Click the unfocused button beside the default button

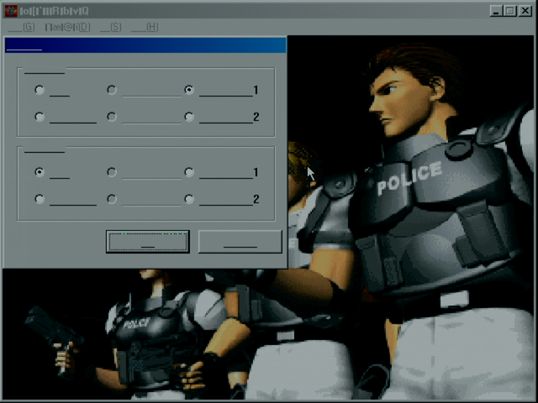[240, 242]
